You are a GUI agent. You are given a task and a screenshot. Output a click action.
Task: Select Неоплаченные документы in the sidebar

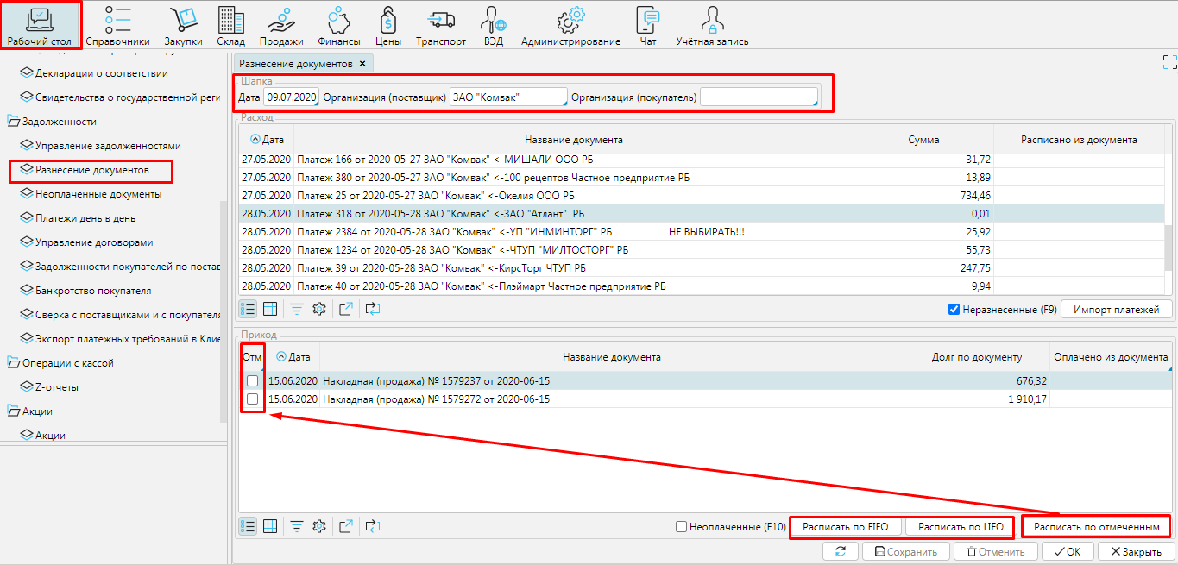point(98,194)
